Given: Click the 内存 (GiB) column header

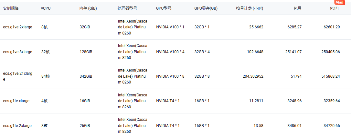Looking at the screenshot, I should (88, 8).
